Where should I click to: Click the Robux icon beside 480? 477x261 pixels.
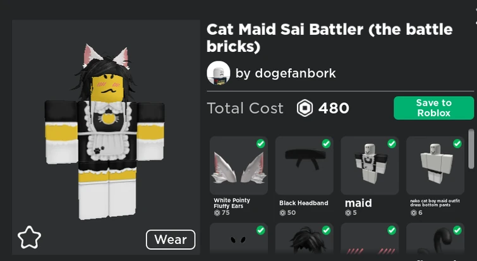(305, 108)
